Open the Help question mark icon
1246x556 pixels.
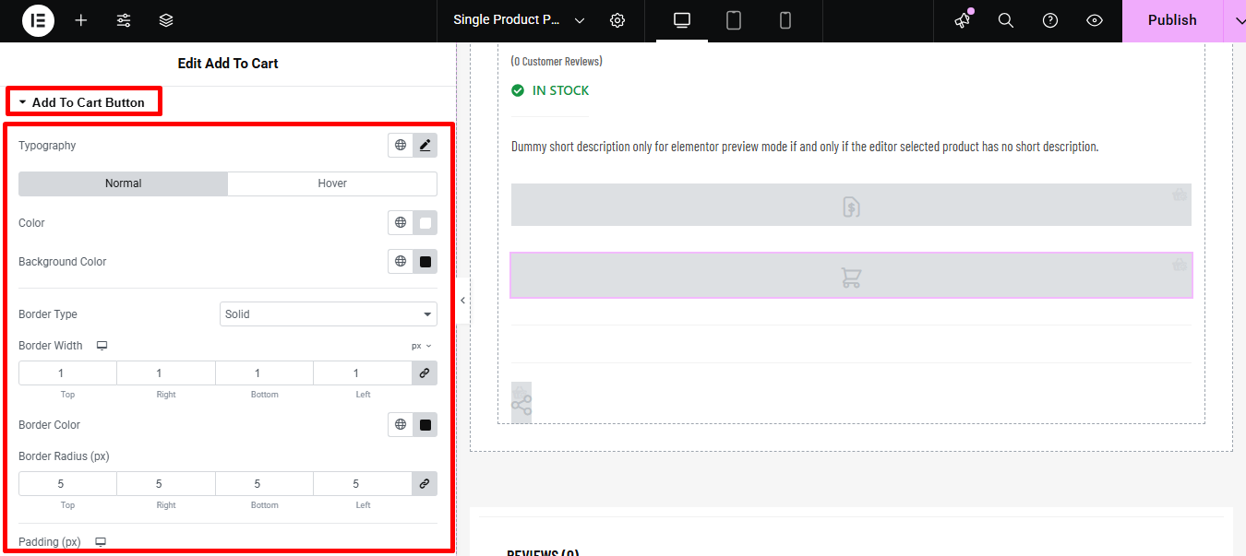click(1050, 20)
